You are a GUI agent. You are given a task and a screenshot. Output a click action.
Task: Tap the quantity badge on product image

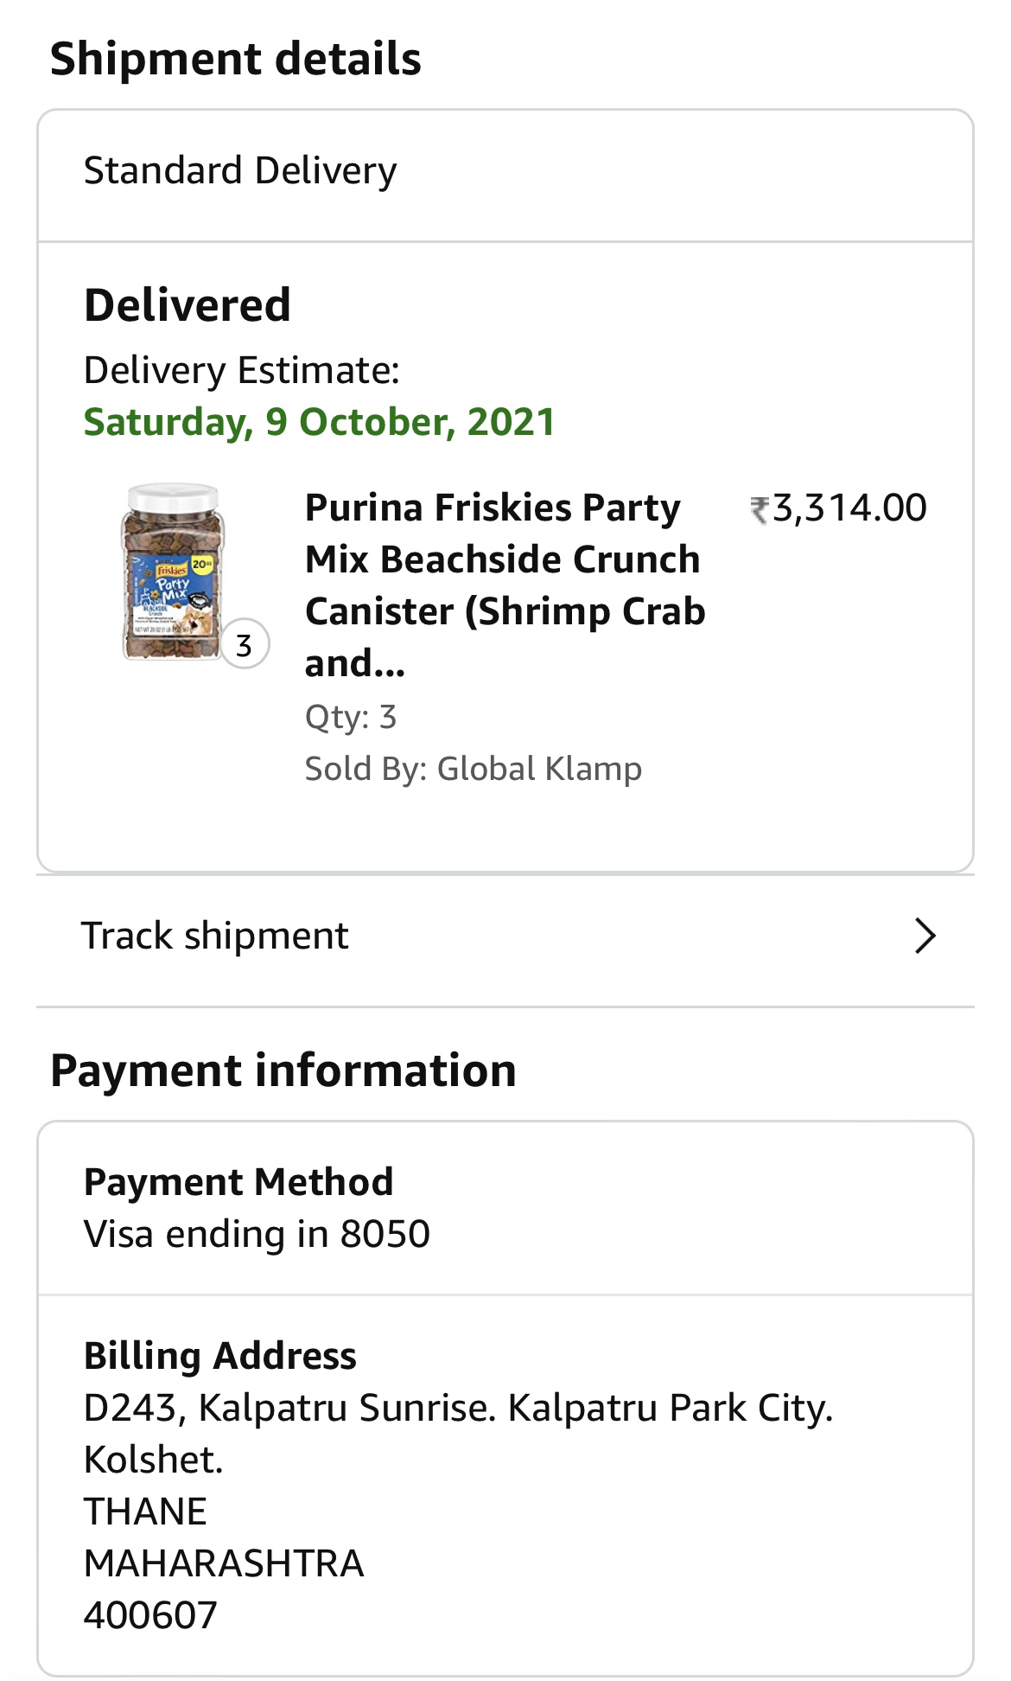[245, 644]
